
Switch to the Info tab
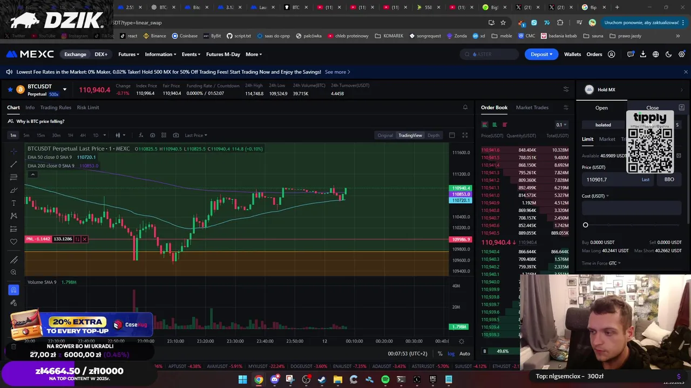(30, 107)
